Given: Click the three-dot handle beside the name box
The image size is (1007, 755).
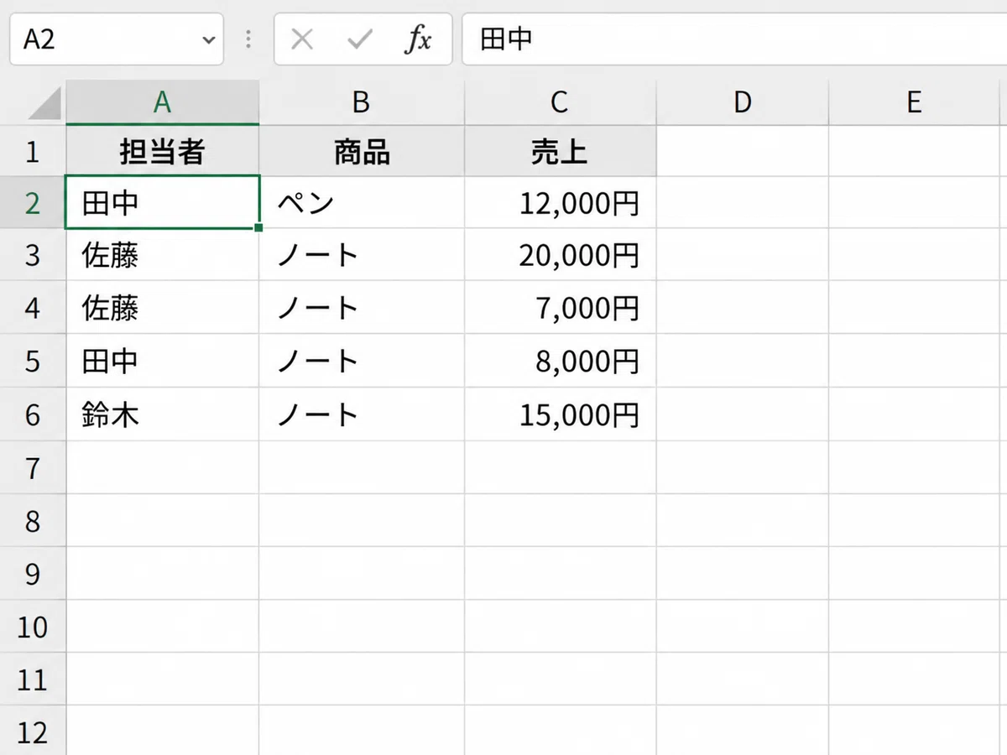Looking at the screenshot, I should (x=248, y=39).
